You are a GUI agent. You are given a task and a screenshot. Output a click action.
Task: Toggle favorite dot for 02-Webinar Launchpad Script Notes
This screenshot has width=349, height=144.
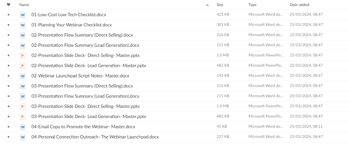tap(9, 76)
